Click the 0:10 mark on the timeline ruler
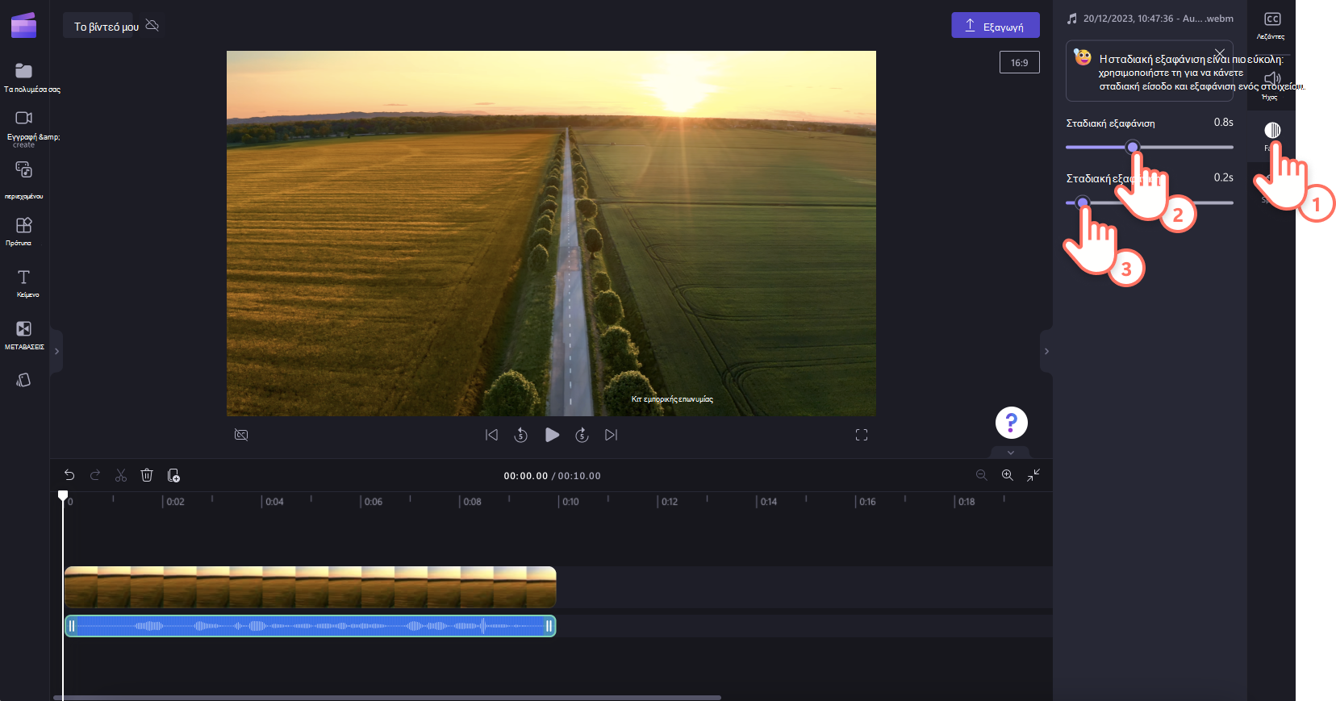Viewport: 1336px width, 701px height. (x=570, y=502)
